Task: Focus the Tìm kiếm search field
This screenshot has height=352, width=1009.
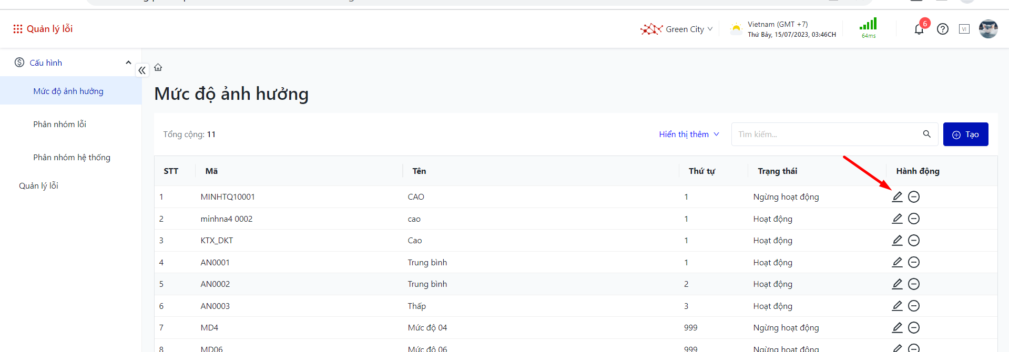Action: (825, 134)
